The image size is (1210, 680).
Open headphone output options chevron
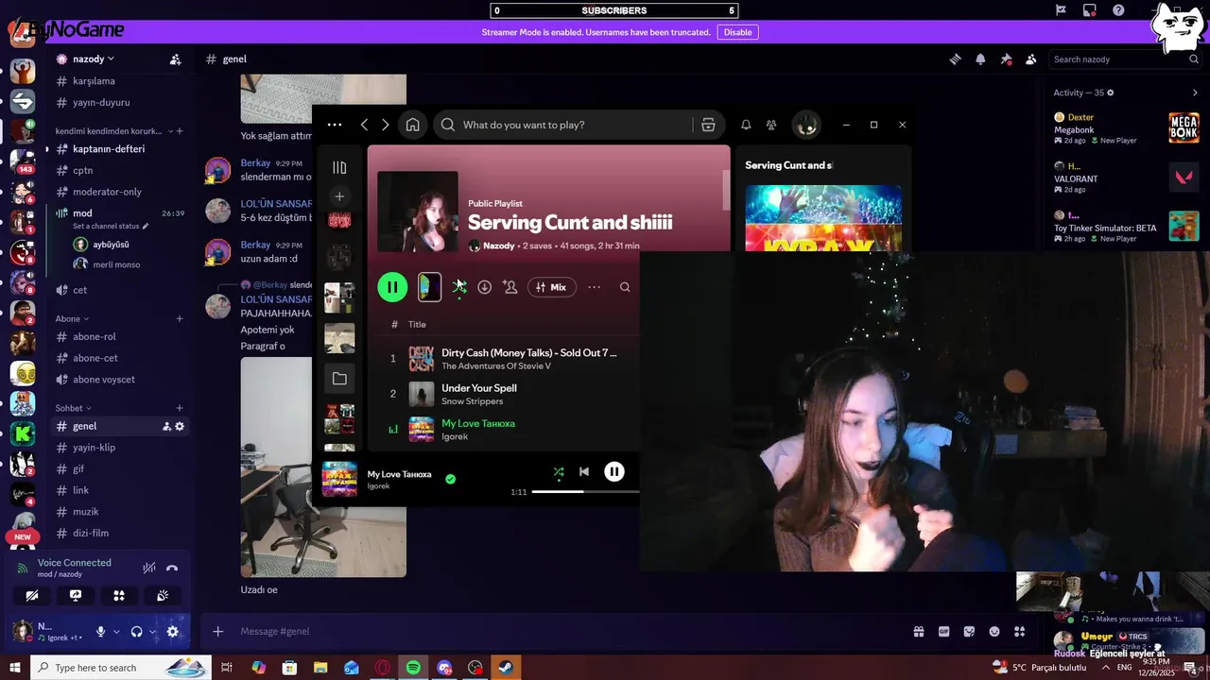click(x=152, y=632)
